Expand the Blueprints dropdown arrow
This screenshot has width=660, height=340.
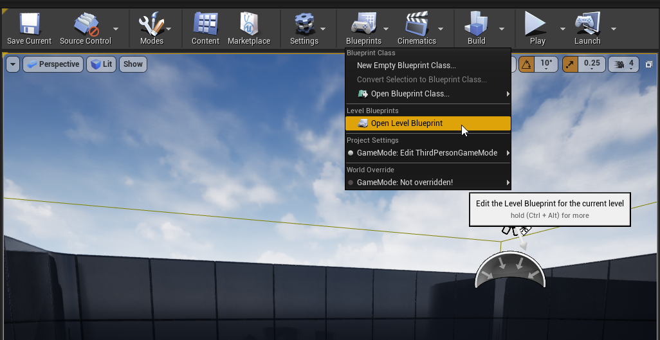pos(385,29)
